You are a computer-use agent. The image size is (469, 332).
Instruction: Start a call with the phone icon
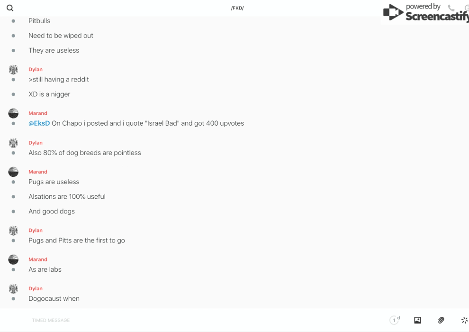point(451,8)
